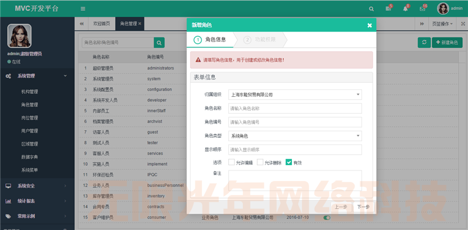This screenshot has width=468, height=230.
Task: Select the 客户维护员 row
Action: (268, 218)
